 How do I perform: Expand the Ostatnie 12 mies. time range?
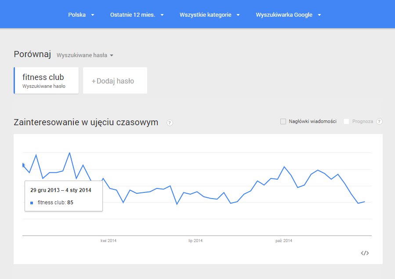coord(137,15)
